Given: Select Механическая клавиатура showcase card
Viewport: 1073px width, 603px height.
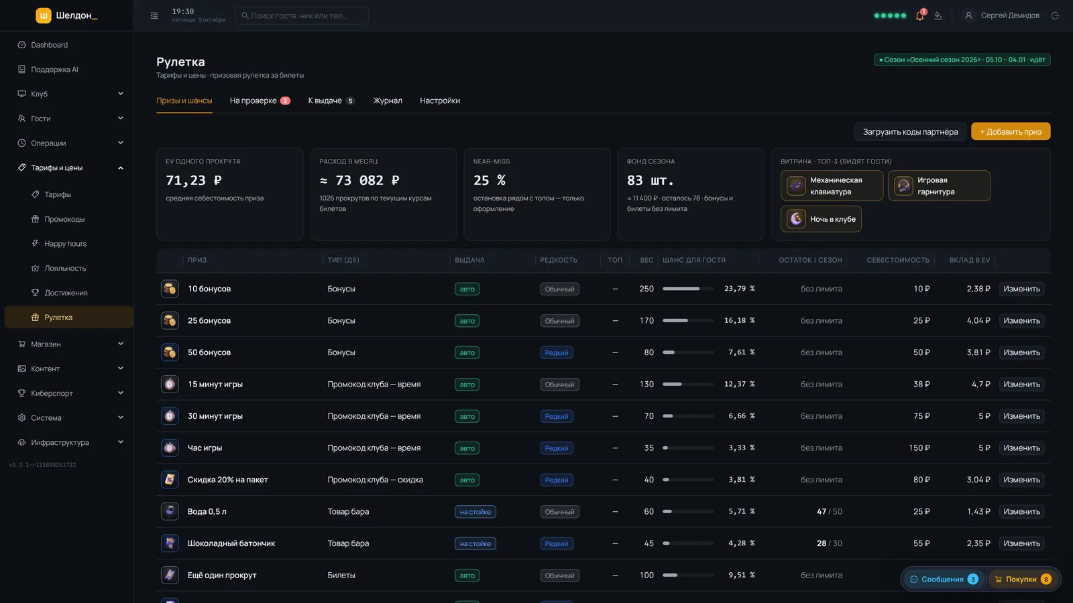Looking at the screenshot, I should coord(832,186).
